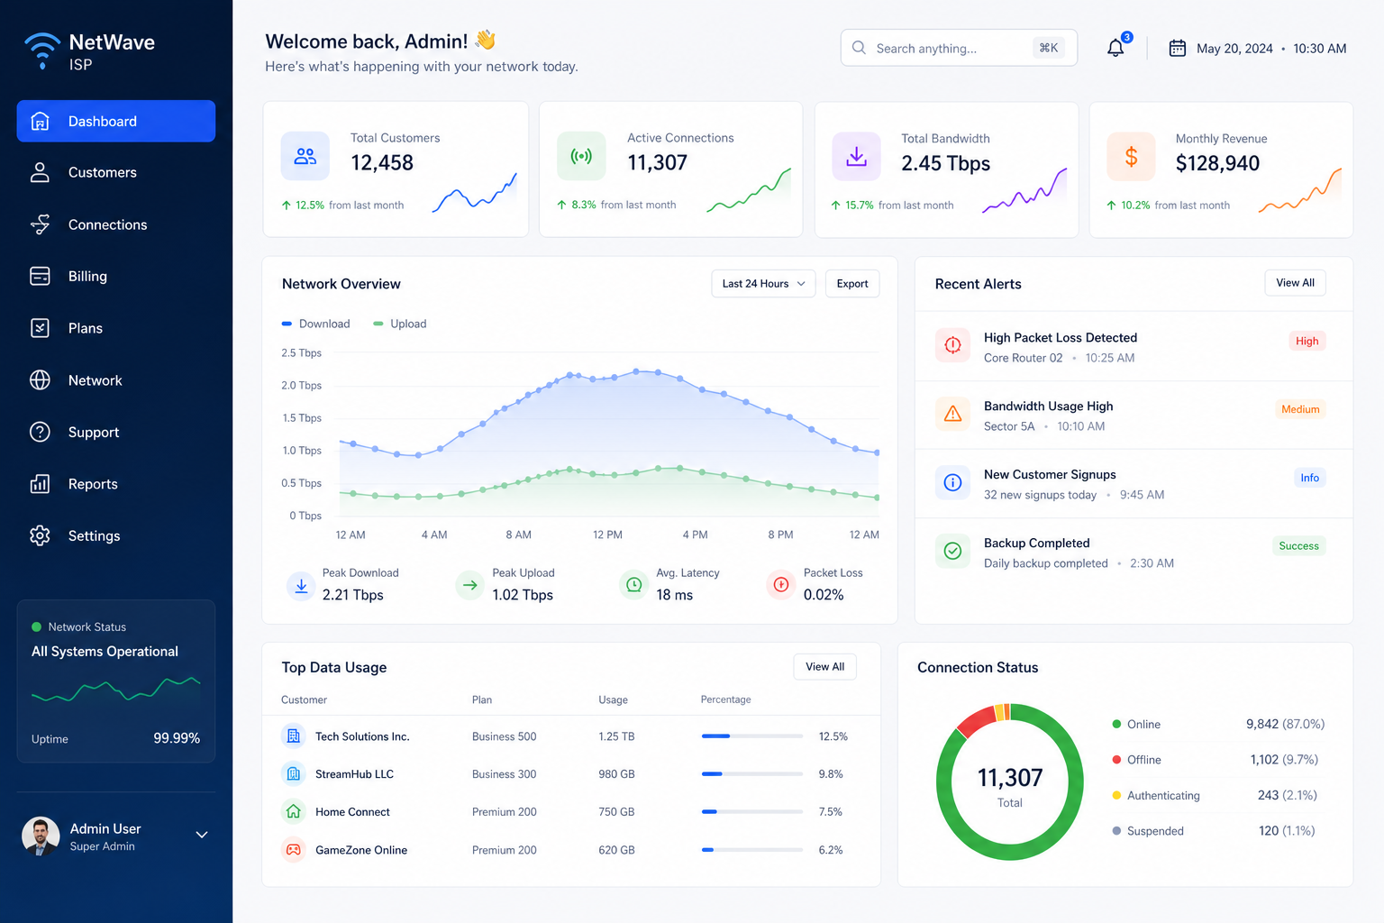Click the High Packet Loss alert icon
1384x923 pixels.
[x=952, y=345]
